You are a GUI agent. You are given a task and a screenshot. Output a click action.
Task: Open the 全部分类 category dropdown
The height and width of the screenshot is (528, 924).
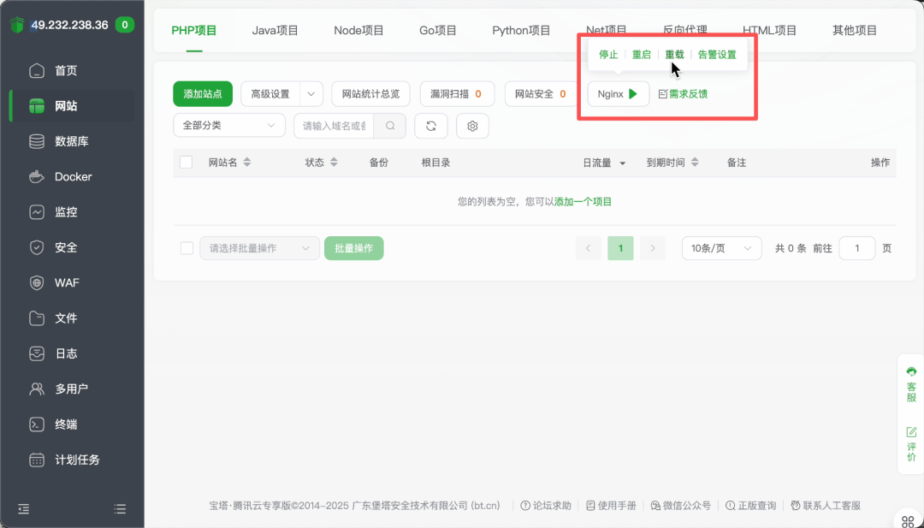click(x=228, y=125)
